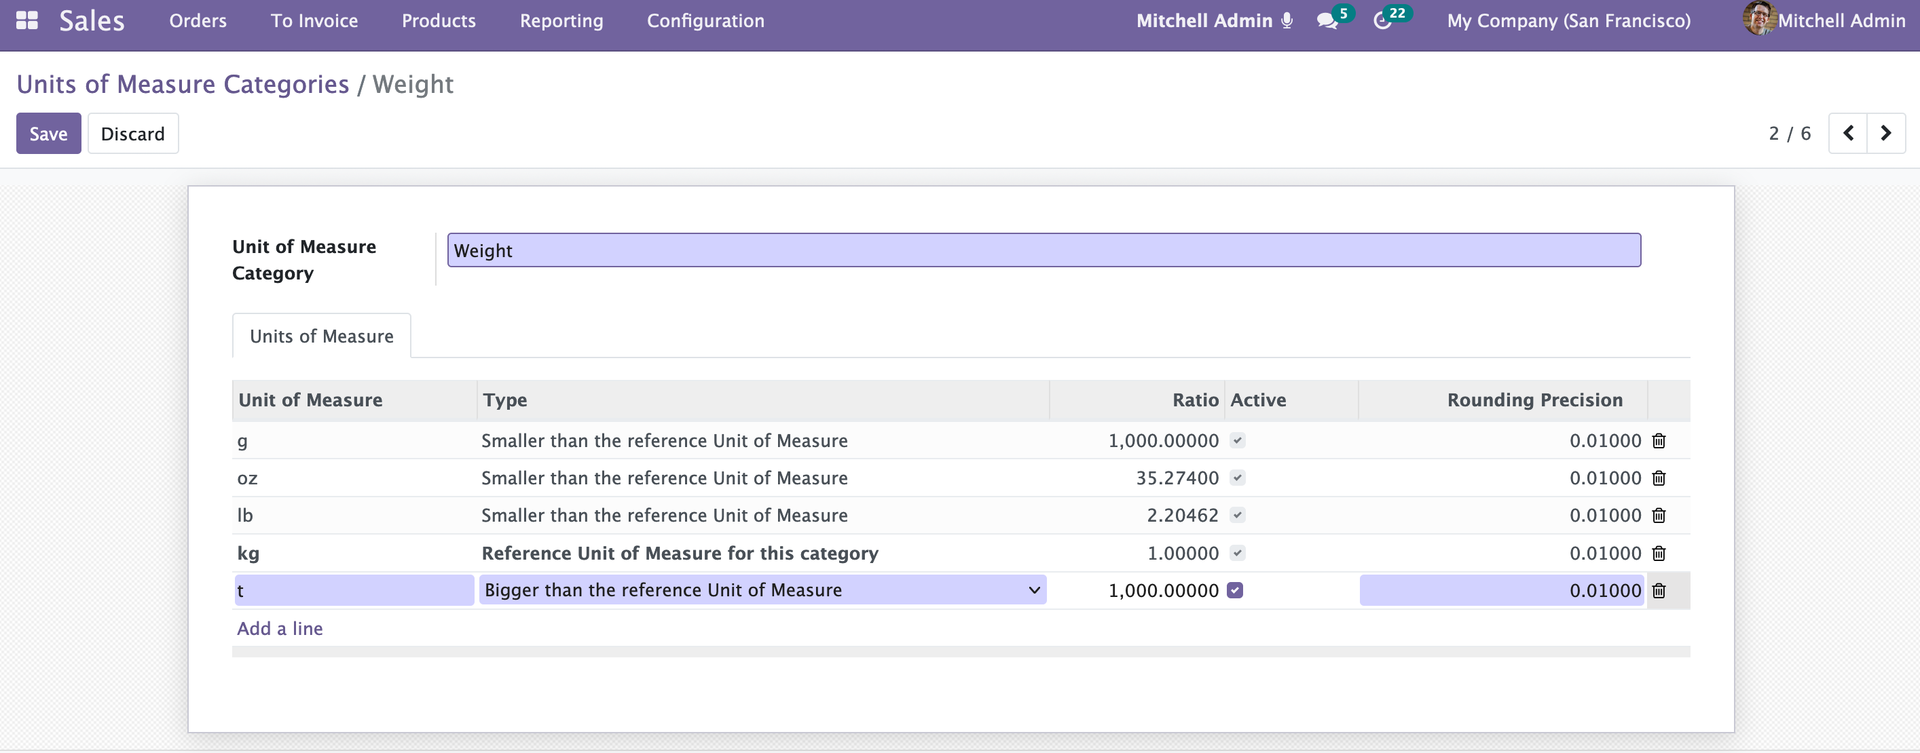Click the microphone icon beside Mitchell Admin
The image size is (1920, 753).
(1287, 21)
